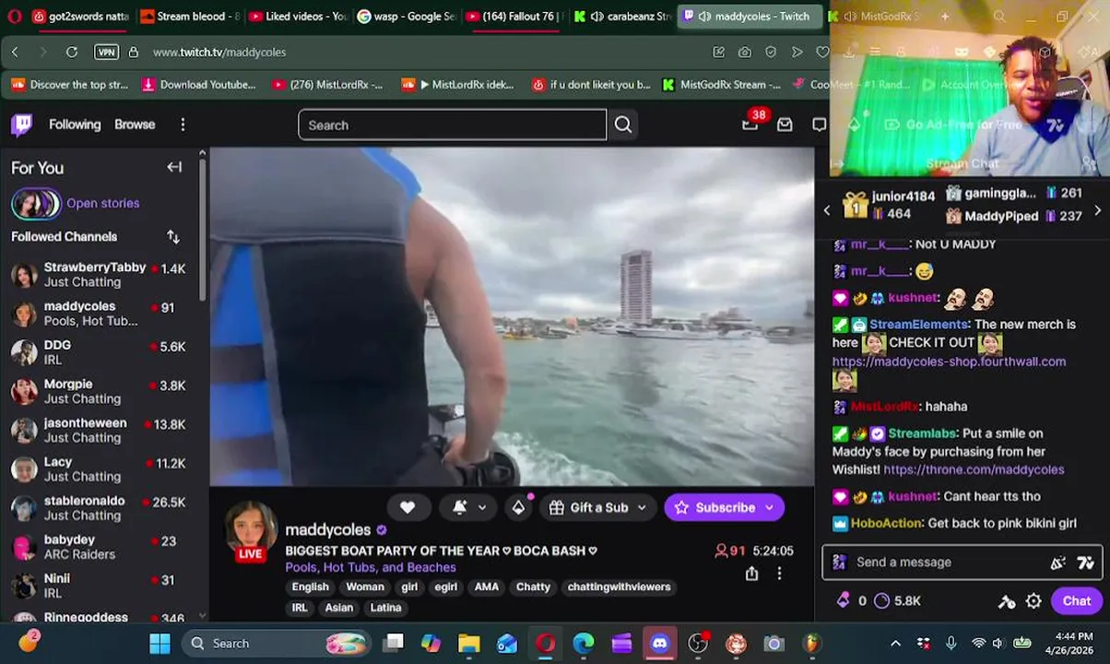Open Download Youtube bookmark

[x=198, y=85]
